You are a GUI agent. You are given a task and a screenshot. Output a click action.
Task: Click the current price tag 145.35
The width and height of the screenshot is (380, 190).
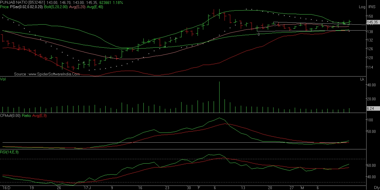tap(373, 22)
